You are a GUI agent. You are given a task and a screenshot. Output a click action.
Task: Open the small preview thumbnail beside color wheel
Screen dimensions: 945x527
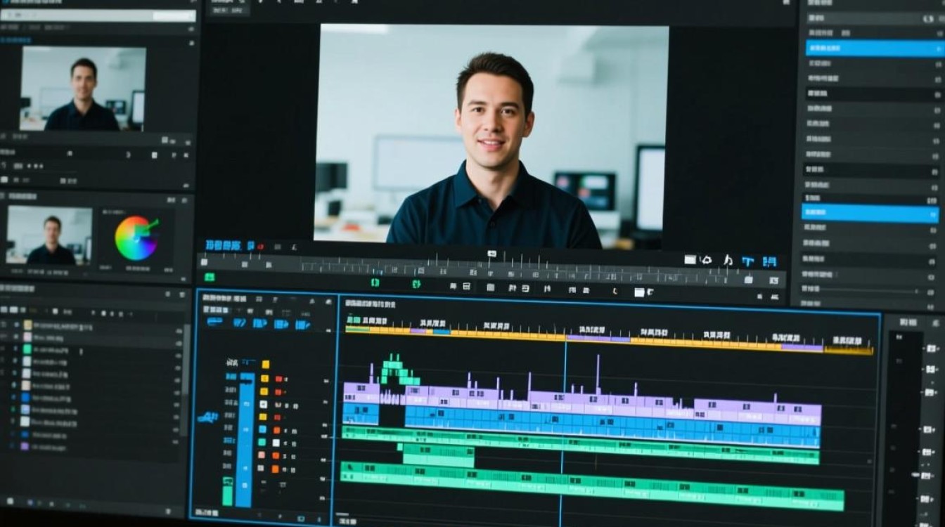(x=49, y=235)
